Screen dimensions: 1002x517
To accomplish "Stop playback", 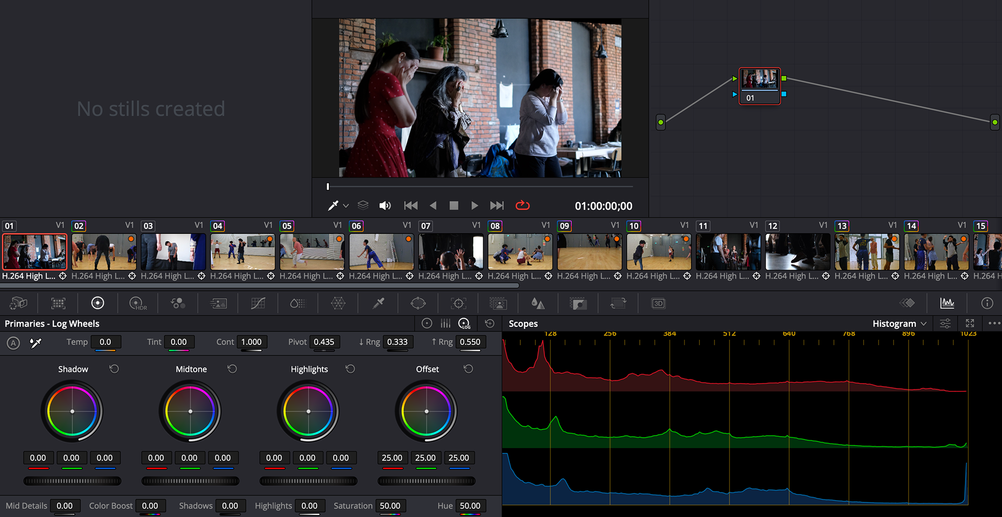I will (454, 206).
